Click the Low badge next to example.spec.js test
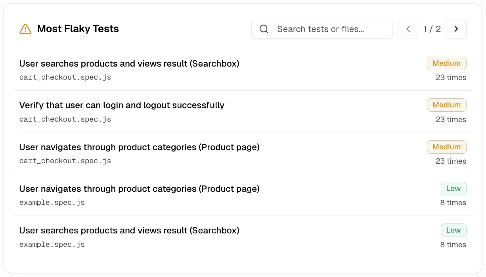486x277 pixels. pyautogui.click(x=453, y=189)
